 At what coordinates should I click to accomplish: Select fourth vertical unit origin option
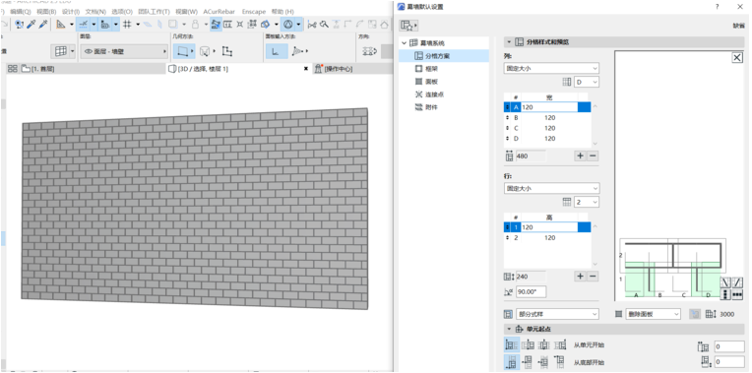[x=560, y=362]
